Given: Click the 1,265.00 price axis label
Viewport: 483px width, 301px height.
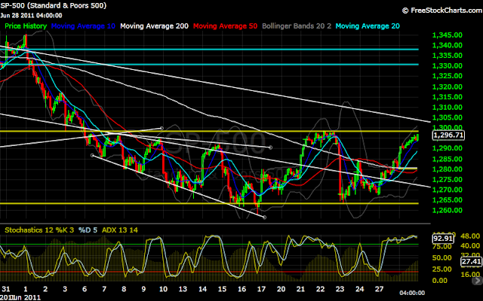Looking at the screenshot, I should click(x=448, y=200).
